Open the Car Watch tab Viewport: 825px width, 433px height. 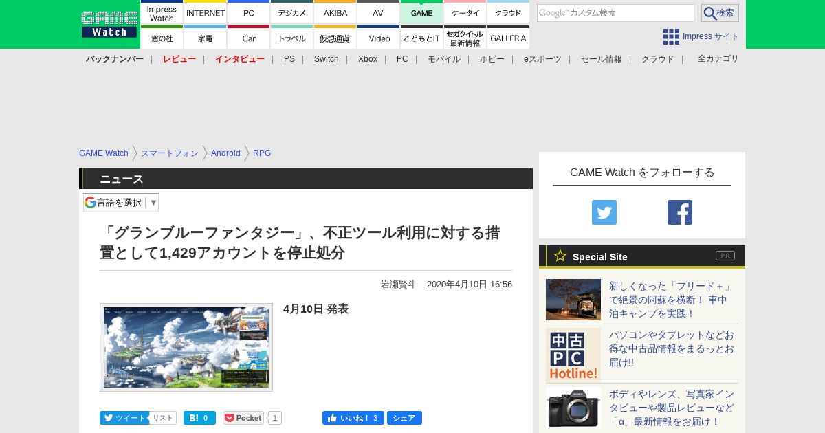[249, 38]
